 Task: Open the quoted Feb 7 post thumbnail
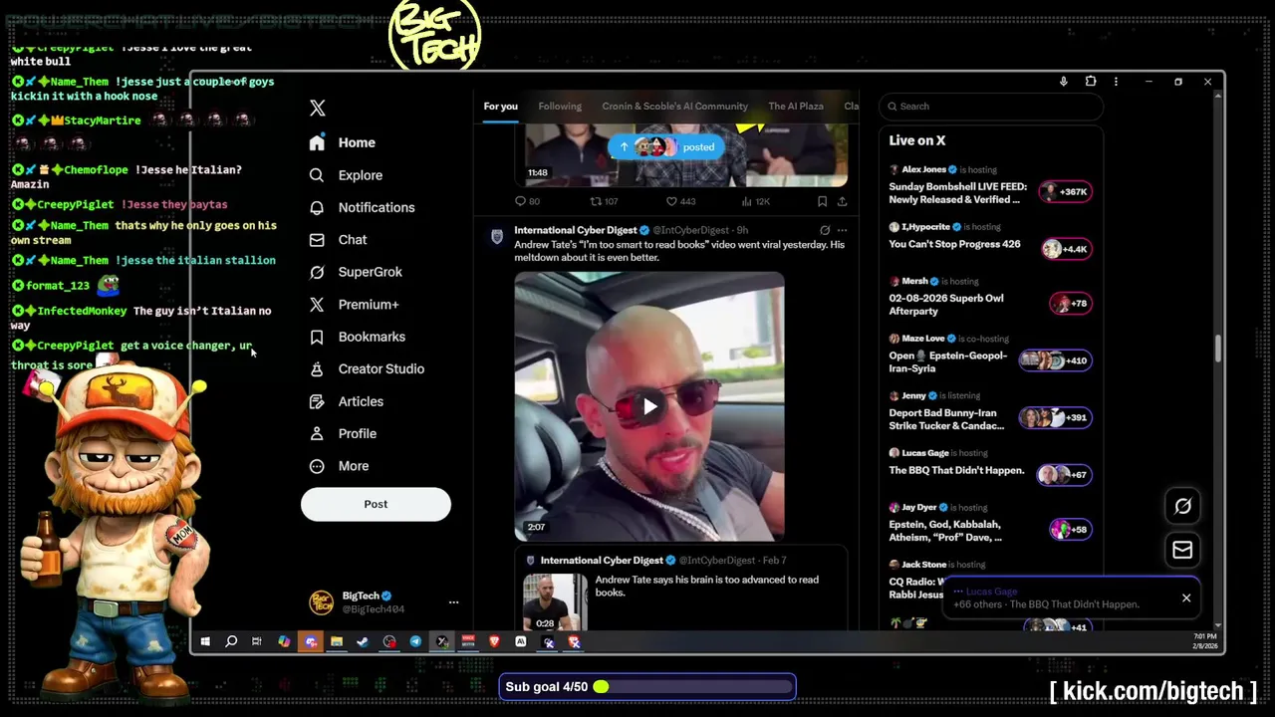(555, 601)
